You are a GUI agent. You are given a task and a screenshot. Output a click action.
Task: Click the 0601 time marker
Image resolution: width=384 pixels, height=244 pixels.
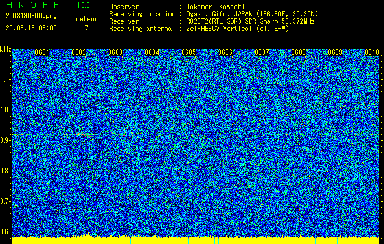pyautogui.click(x=42, y=52)
